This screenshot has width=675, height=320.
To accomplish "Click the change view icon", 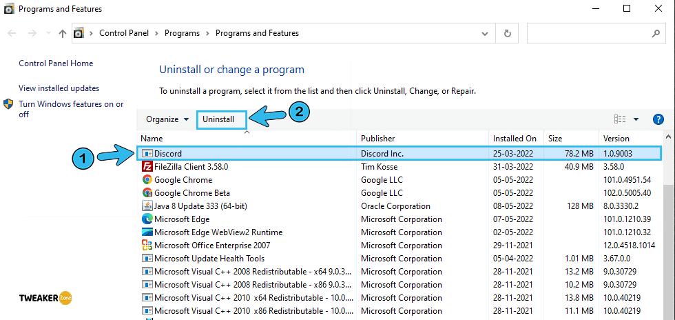I will [x=620, y=119].
